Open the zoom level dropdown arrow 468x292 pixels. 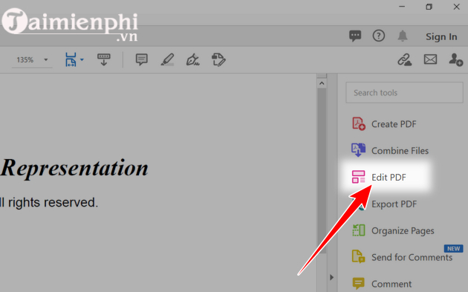[x=45, y=59]
